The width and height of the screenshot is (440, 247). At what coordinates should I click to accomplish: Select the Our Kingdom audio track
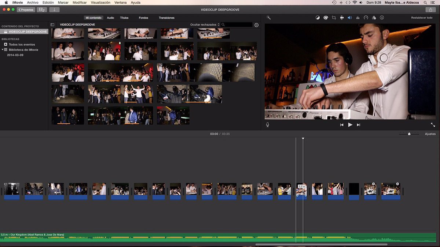point(218,237)
